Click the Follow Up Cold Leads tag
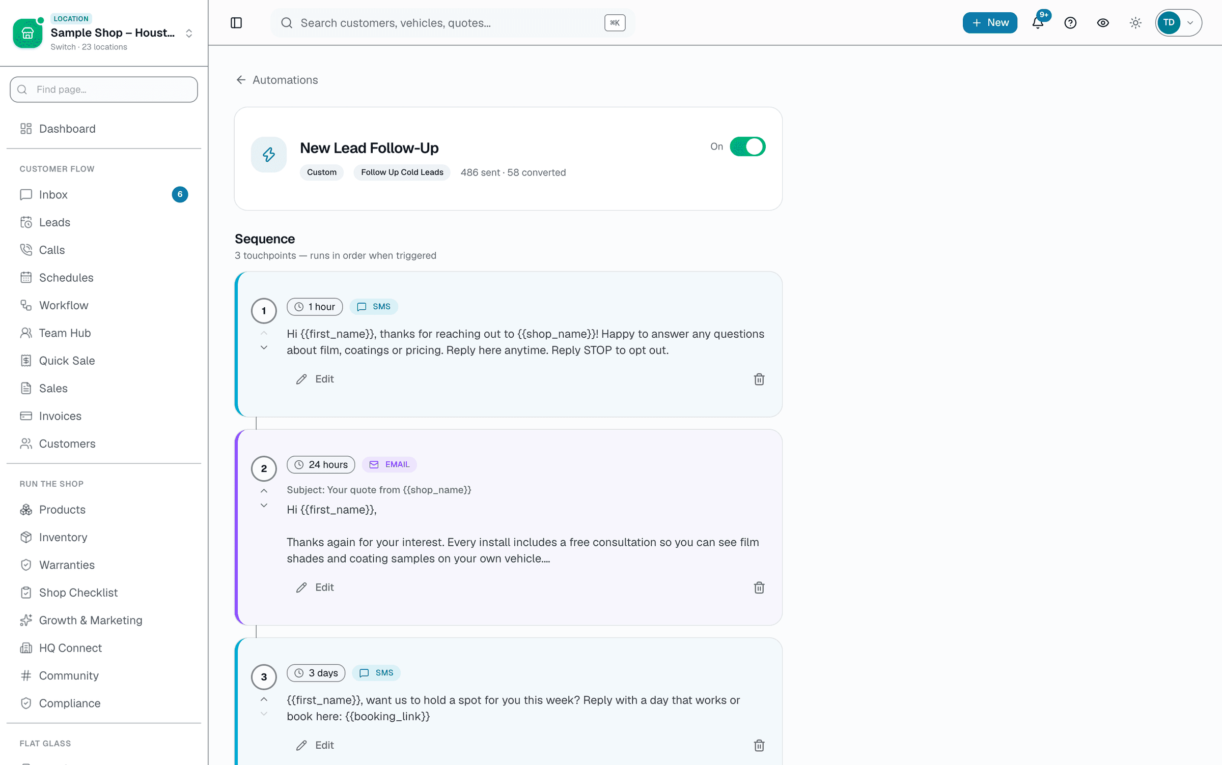Screen dimensions: 1222x765 [x=402, y=172]
